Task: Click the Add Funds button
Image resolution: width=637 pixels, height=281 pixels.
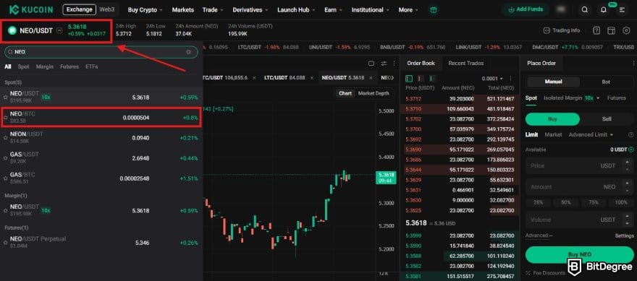Action: pyautogui.click(x=526, y=9)
